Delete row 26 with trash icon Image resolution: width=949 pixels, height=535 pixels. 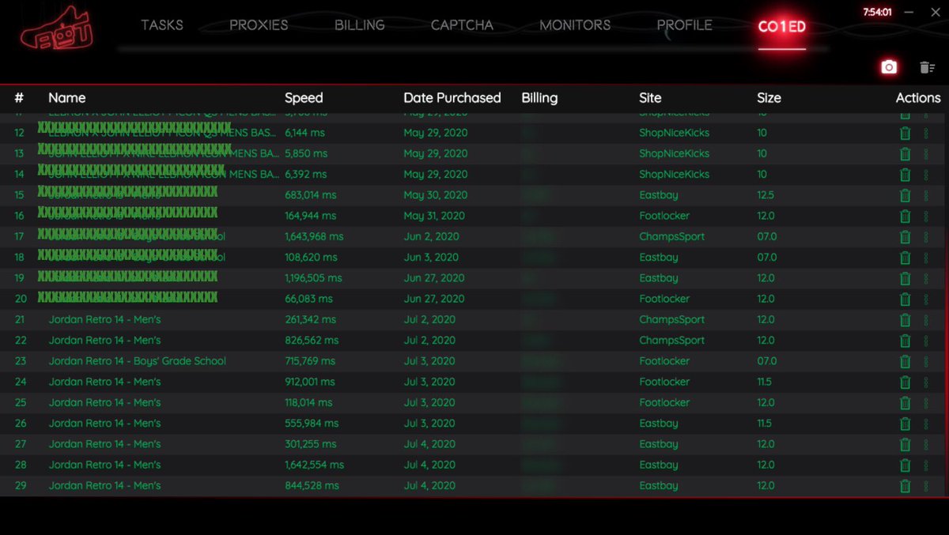[x=906, y=424]
